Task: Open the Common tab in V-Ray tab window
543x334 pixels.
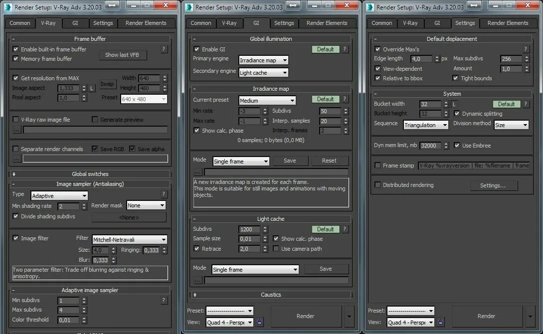Action: point(20,23)
